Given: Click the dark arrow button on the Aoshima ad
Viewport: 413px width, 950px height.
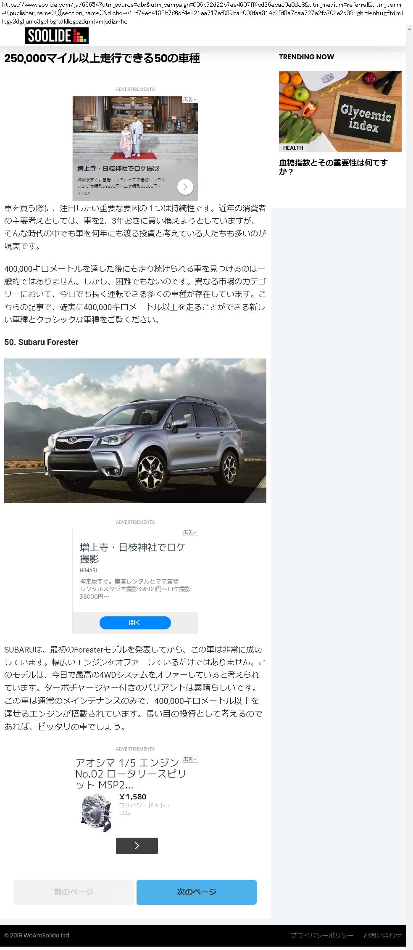Looking at the screenshot, I should click(x=137, y=846).
